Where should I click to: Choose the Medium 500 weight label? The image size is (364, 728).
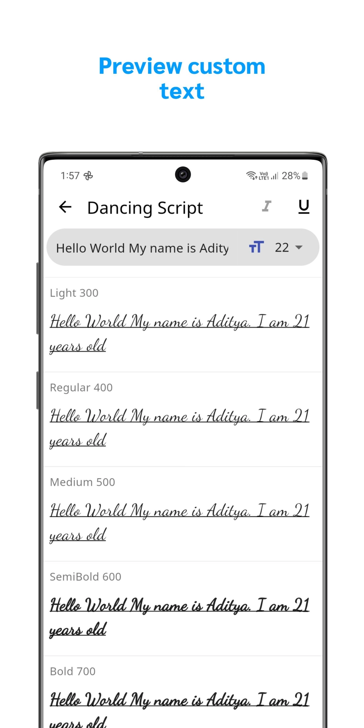[x=83, y=482]
